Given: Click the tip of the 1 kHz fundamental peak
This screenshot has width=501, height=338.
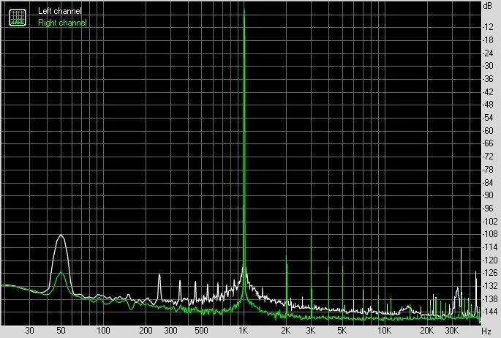Looking at the screenshot, I should click(x=244, y=10).
